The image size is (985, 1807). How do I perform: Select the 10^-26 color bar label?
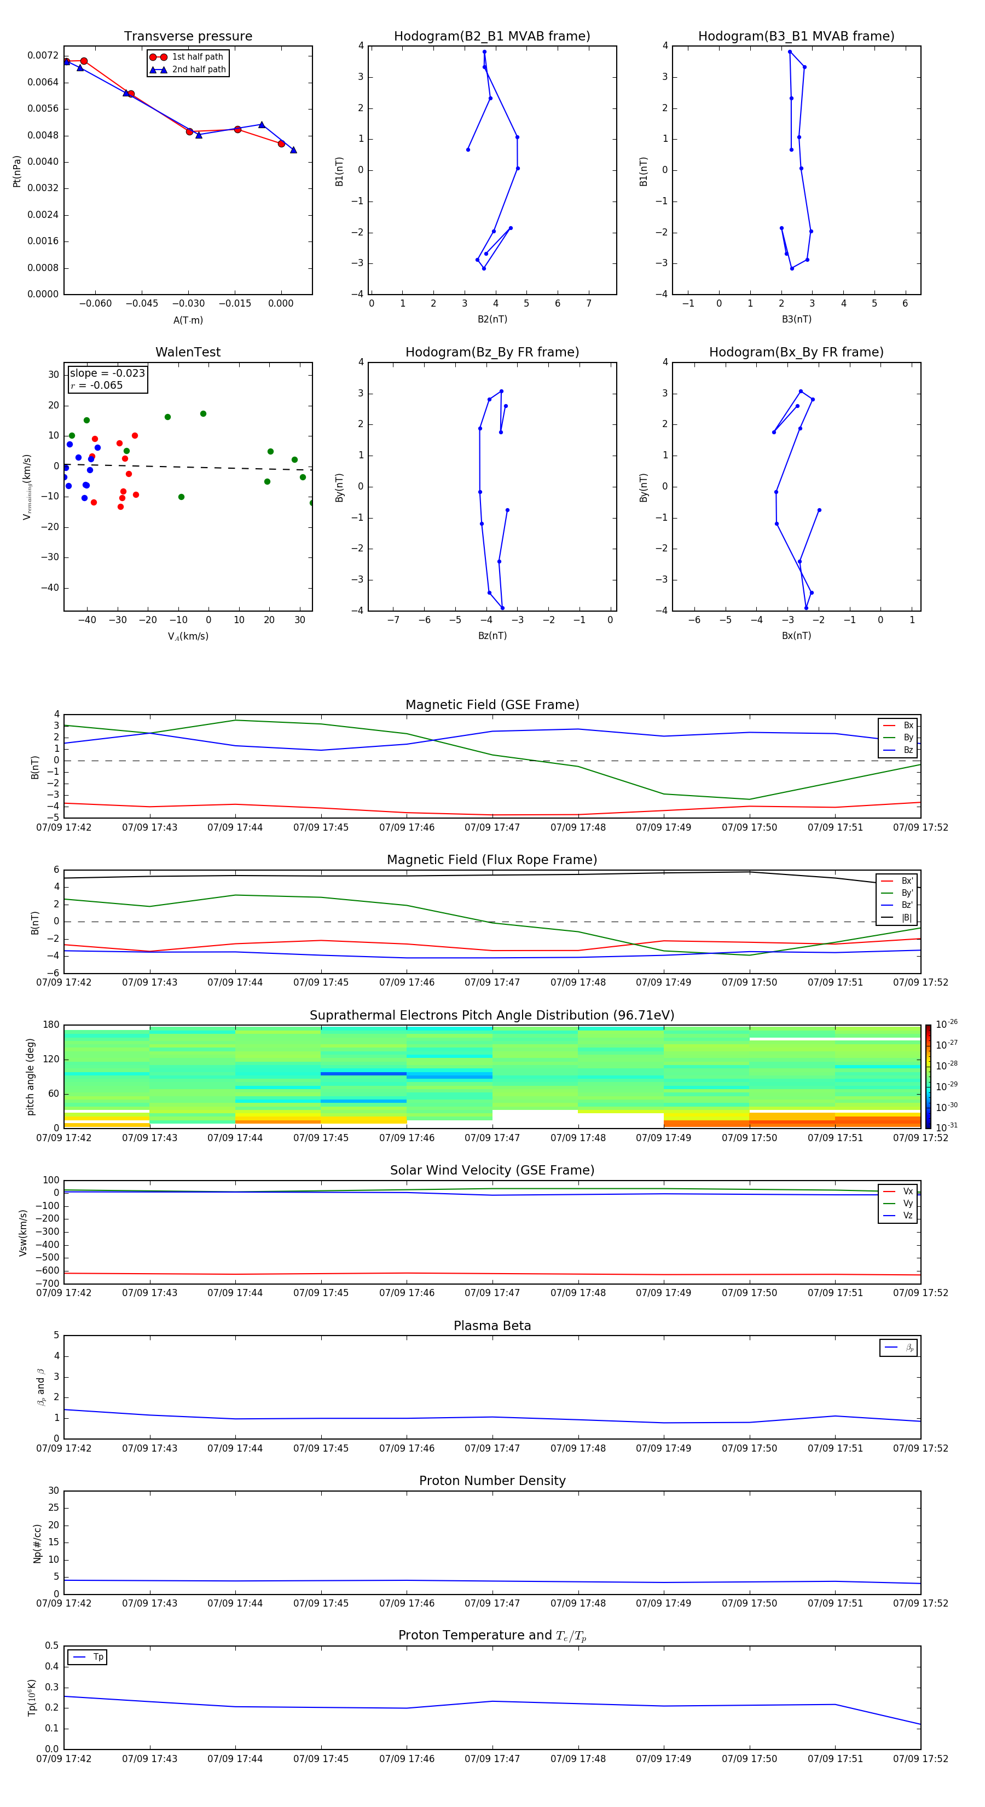(947, 1024)
